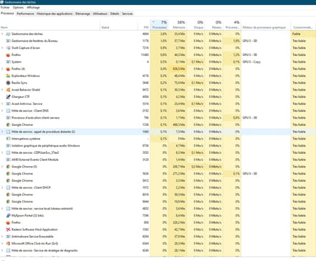Screen dimensions: 316x261
Task: Switch to the Services tab
Action: [127, 14]
